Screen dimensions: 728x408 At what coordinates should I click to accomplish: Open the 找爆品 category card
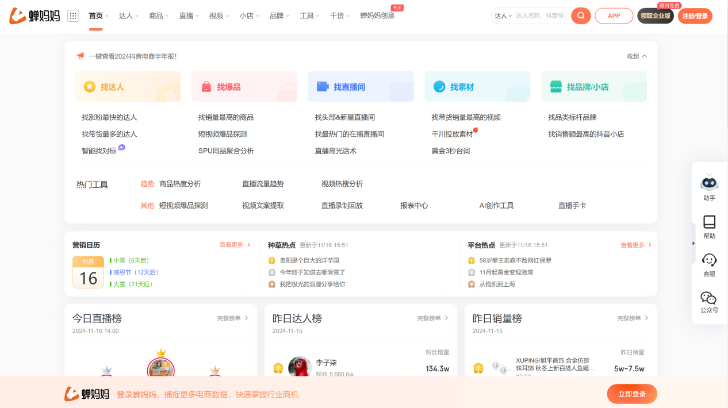click(244, 87)
